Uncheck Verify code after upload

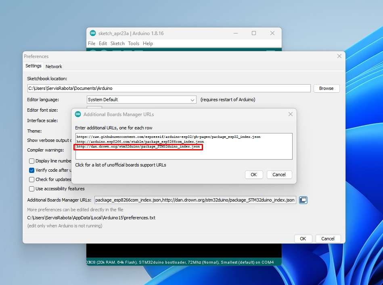click(x=32, y=170)
